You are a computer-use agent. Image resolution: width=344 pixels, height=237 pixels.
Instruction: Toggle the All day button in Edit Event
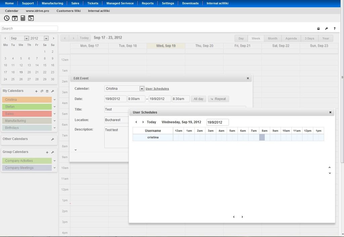pyautogui.click(x=198, y=99)
